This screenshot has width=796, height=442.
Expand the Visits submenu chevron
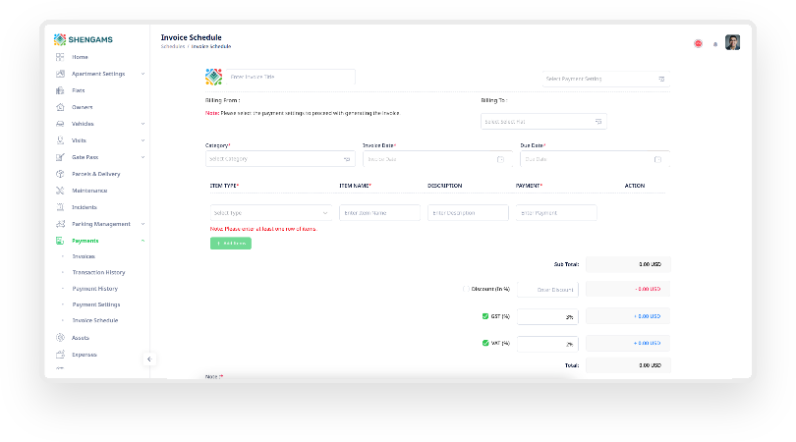tap(143, 140)
